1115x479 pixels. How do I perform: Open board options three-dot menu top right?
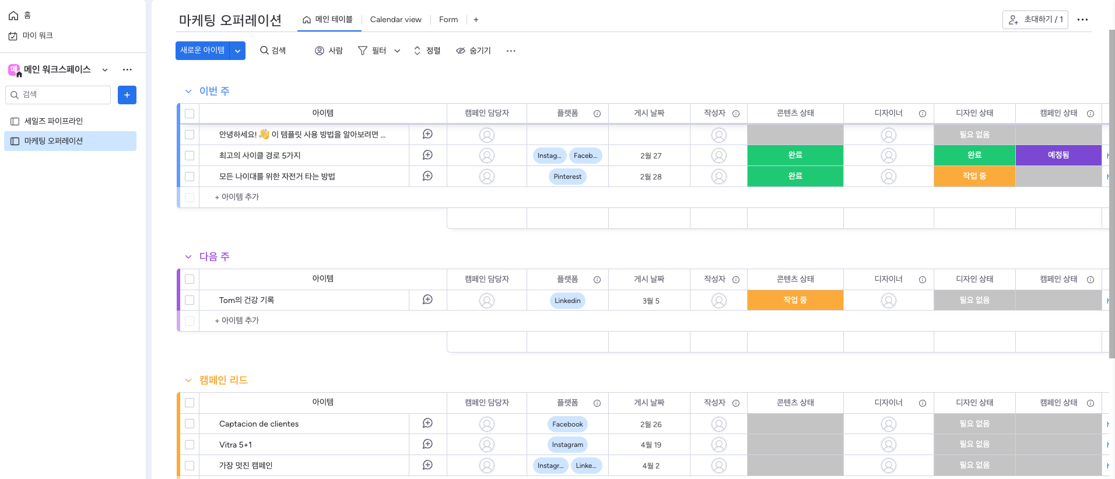[1082, 20]
